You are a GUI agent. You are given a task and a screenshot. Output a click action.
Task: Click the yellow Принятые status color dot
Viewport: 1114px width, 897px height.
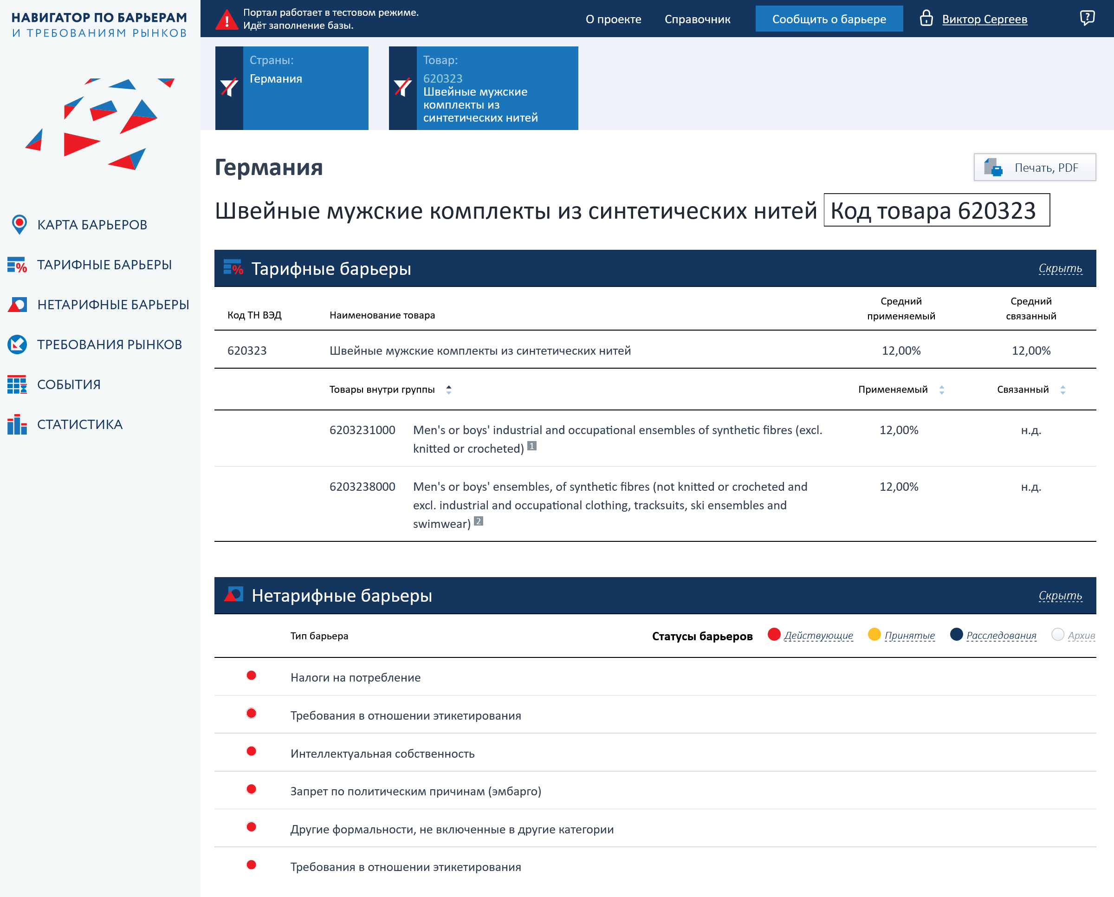click(874, 634)
